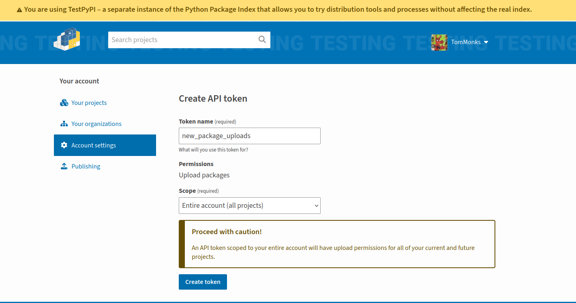Expand the caret next to TomMonks
The image size is (576, 303).
(486, 42)
